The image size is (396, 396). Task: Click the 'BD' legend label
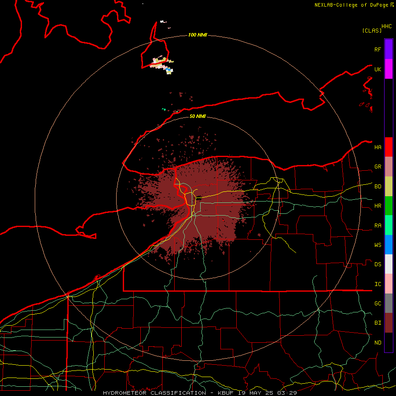click(378, 187)
